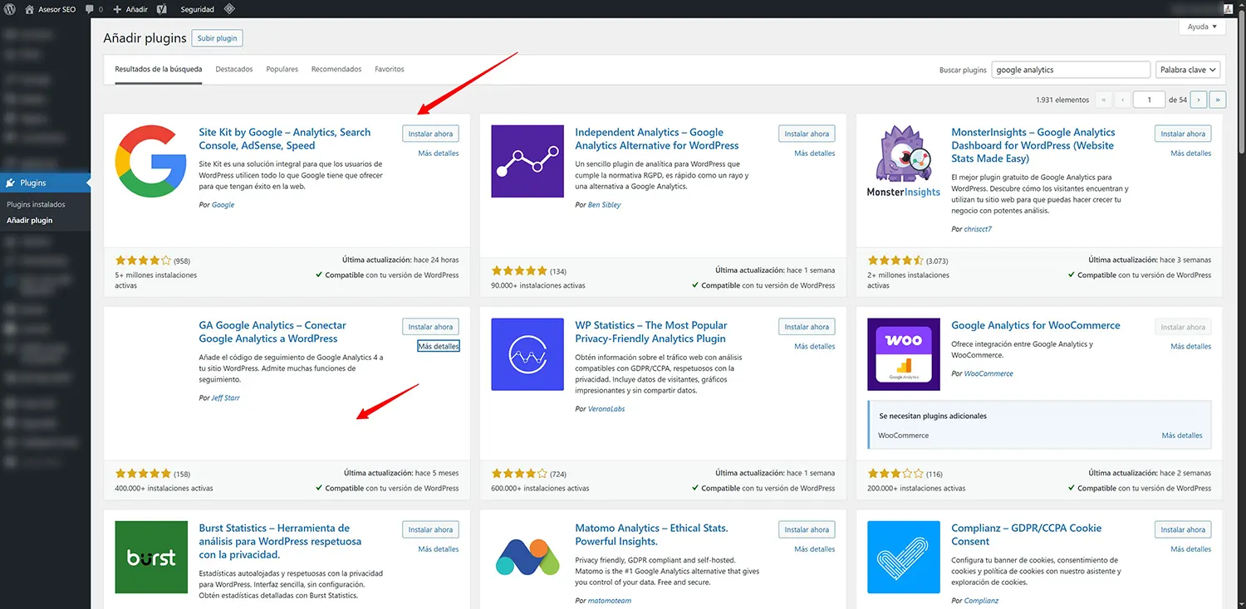Visit author link Jeff Starr

tap(224, 397)
